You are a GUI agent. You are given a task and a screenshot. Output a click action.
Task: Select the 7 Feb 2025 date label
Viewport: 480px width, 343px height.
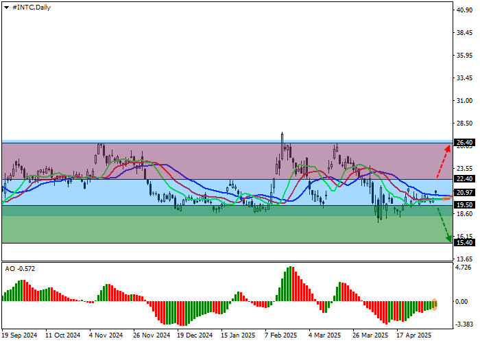tap(281, 336)
